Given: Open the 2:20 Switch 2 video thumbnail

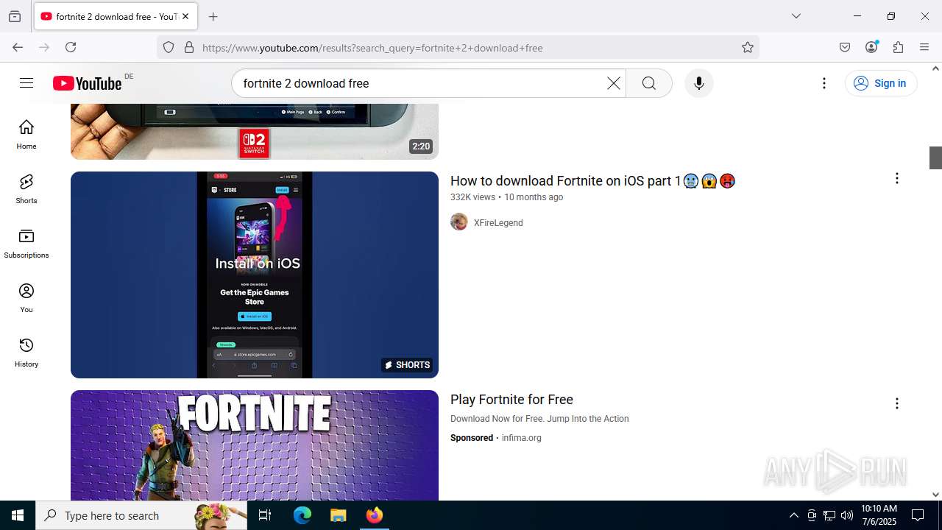Looking at the screenshot, I should click(x=255, y=131).
